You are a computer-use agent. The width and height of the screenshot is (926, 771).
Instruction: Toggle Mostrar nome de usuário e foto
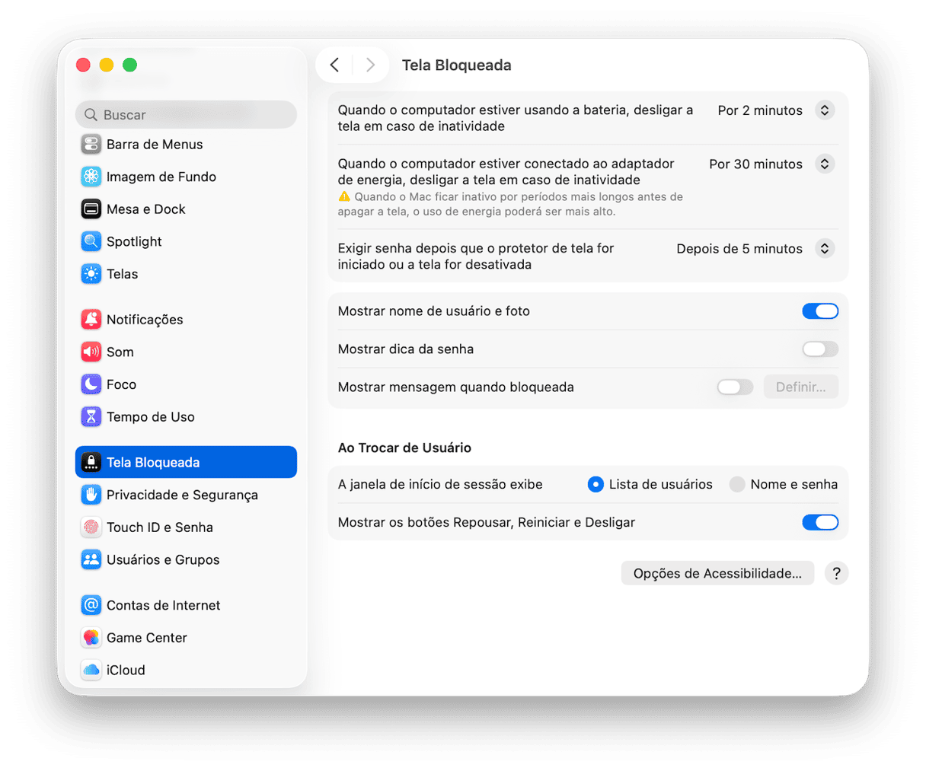[820, 311]
